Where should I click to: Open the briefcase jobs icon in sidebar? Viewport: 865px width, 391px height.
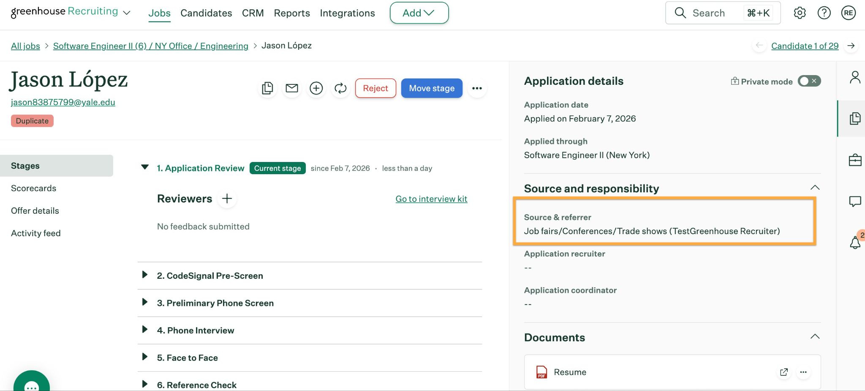[x=855, y=160]
